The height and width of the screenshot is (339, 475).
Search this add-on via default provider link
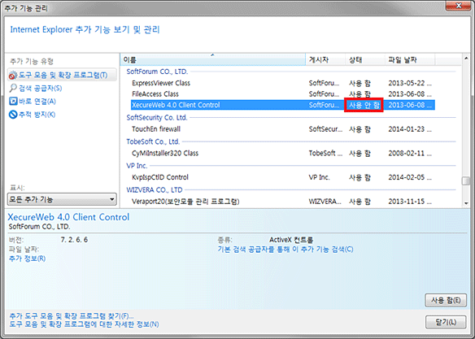pyautogui.click(x=285, y=249)
